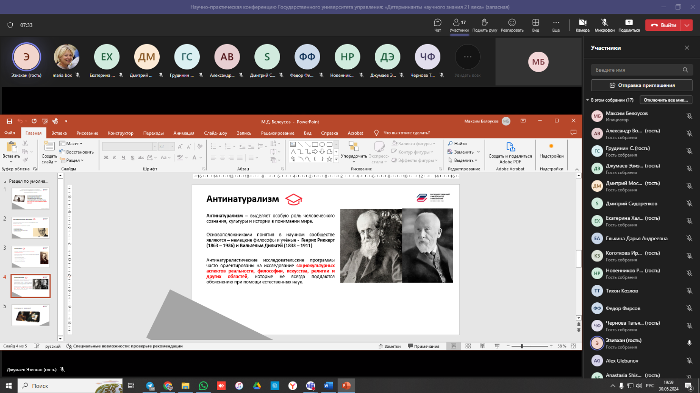Start slideshow from status bar icon
700x393 pixels.
click(497, 346)
